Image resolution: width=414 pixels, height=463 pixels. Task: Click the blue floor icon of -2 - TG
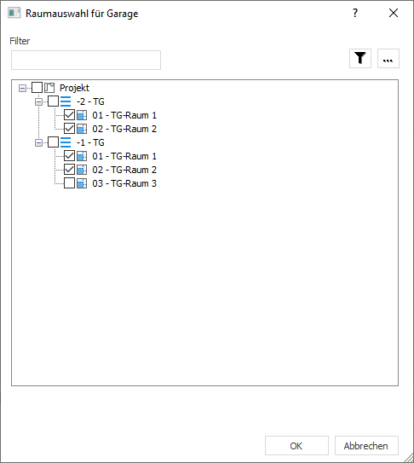(x=66, y=101)
